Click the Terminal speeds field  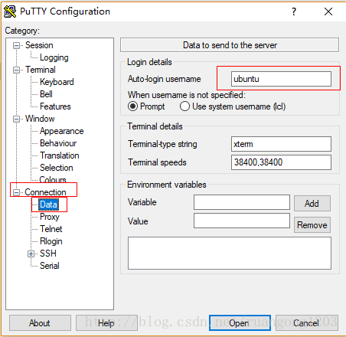tap(281, 162)
